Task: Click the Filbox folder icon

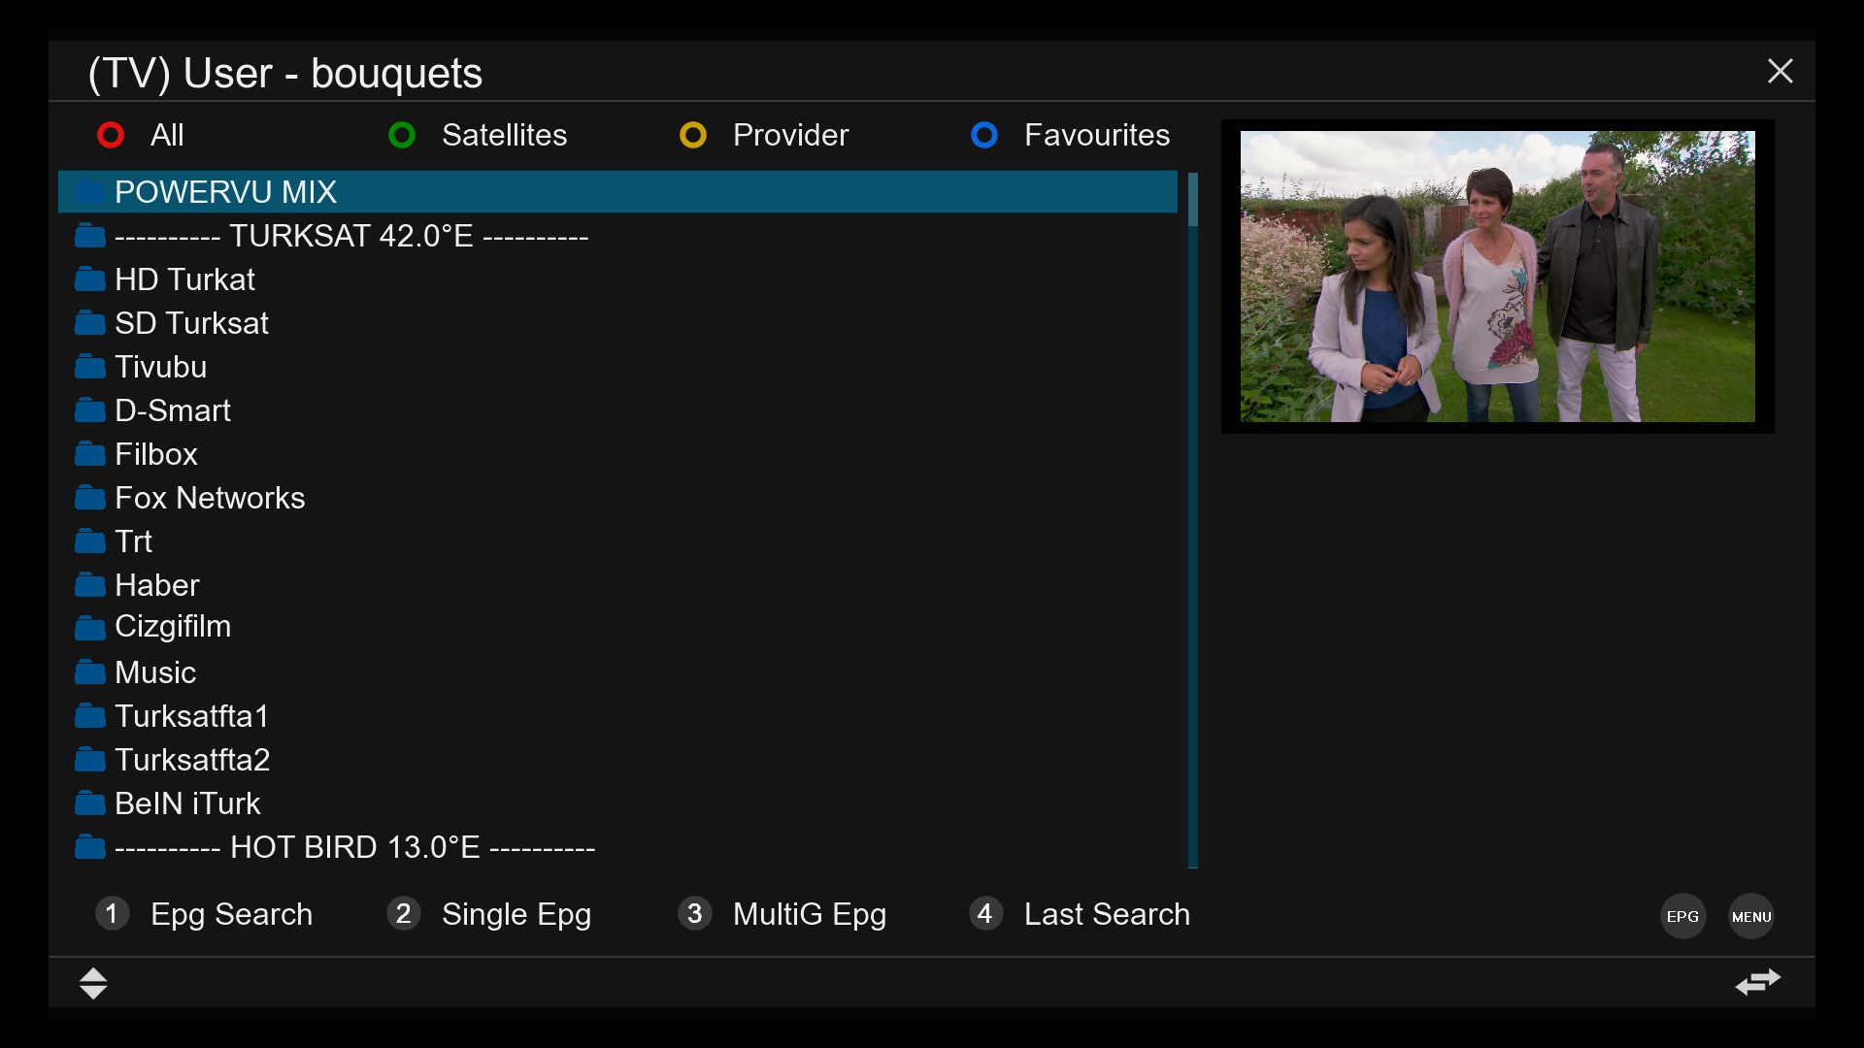Action: (90, 454)
